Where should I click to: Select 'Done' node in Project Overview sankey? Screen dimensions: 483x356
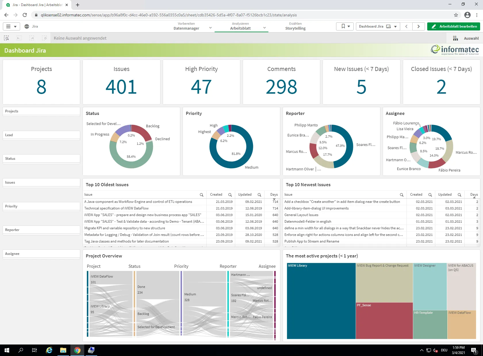pos(135,288)
